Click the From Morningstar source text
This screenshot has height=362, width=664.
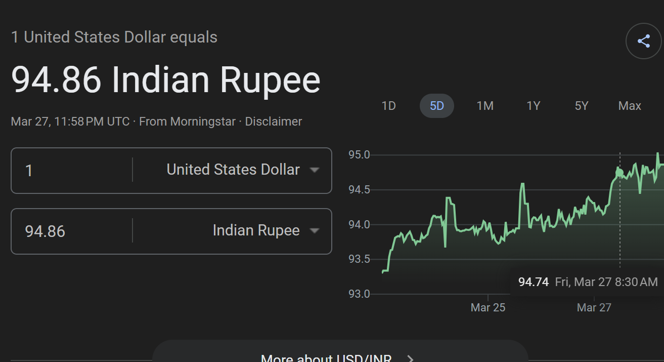[x=187, y=122]
